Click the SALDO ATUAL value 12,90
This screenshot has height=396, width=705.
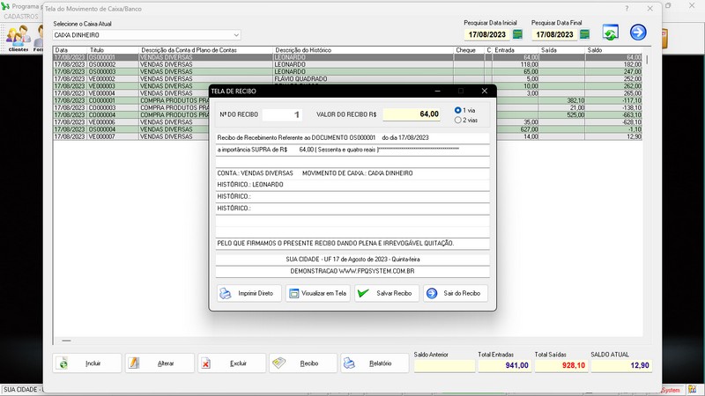[x=621, y=365]
